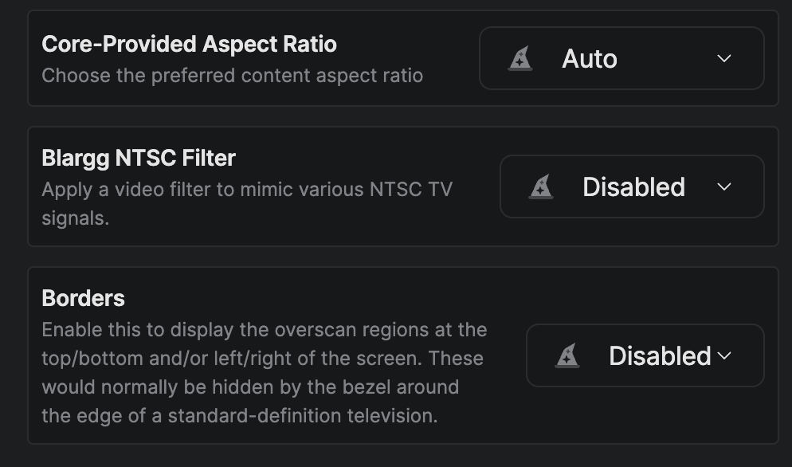Open the Borders setting dropdown
Viewport: 792px width, 467px height.
click(x=645, y=355)
